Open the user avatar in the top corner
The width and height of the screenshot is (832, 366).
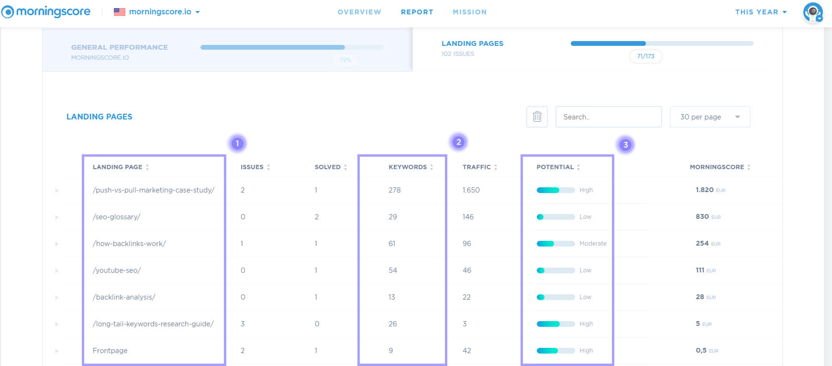coord(812,12)
